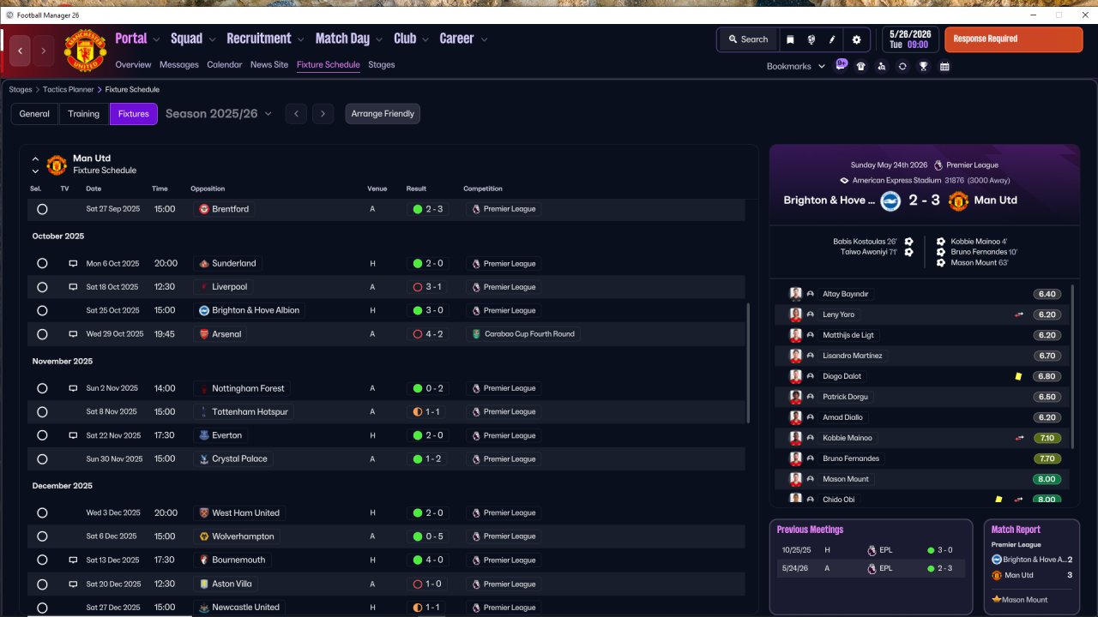The height and width of the screenshot is (617, 1098).
Task: Open the messages icon with 9+ badge
Action: click(x=842, y=64)
